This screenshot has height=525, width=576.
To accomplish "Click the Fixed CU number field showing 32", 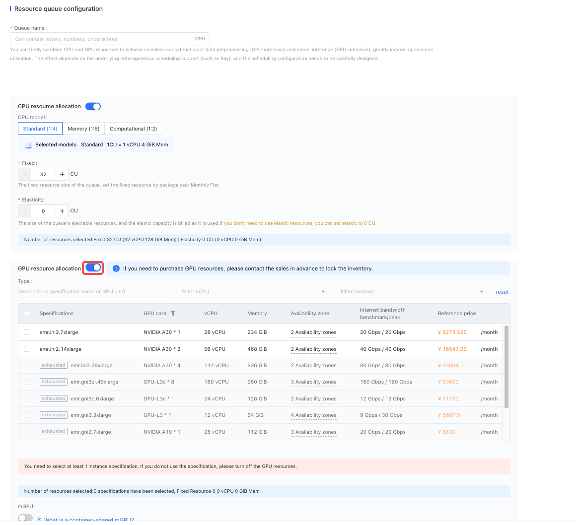I will pos(43,174).
